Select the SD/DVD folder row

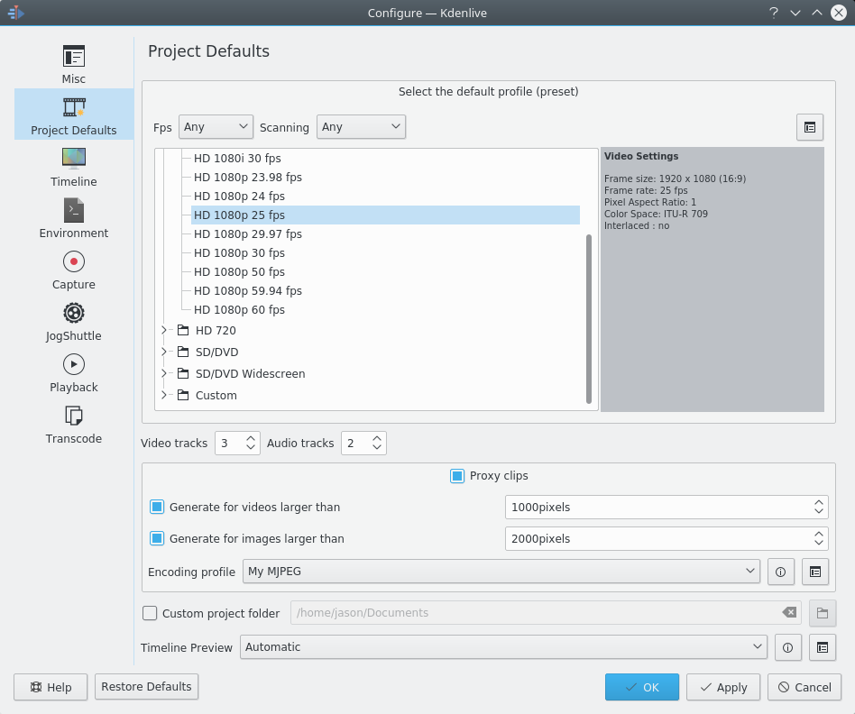click(x=377, y=352)
